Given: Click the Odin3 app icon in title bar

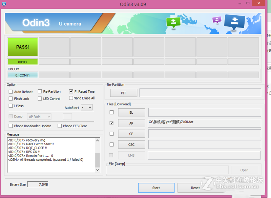Looking at the screenshot, I should 4,4.
